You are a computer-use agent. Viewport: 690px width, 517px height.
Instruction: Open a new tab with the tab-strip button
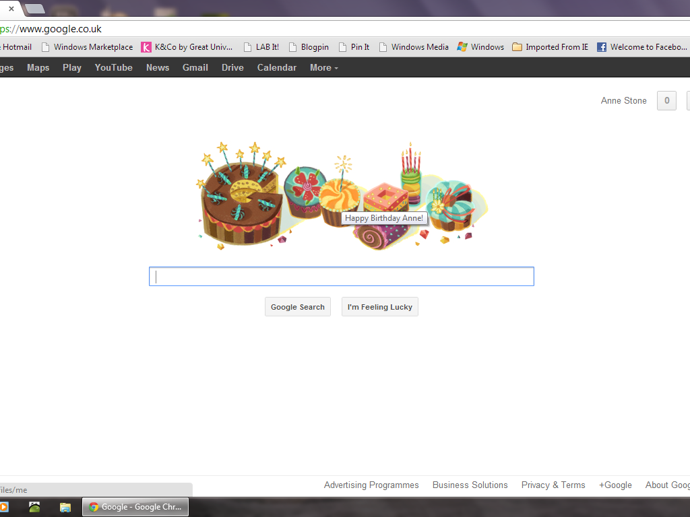35,8
